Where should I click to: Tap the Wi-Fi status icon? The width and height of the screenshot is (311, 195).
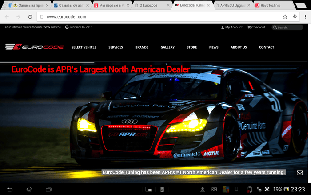tap(267, 189)
